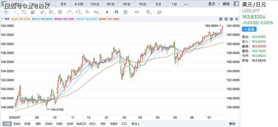Select the W&R indicator
The image size is (278, 127).
click(114, 124)
